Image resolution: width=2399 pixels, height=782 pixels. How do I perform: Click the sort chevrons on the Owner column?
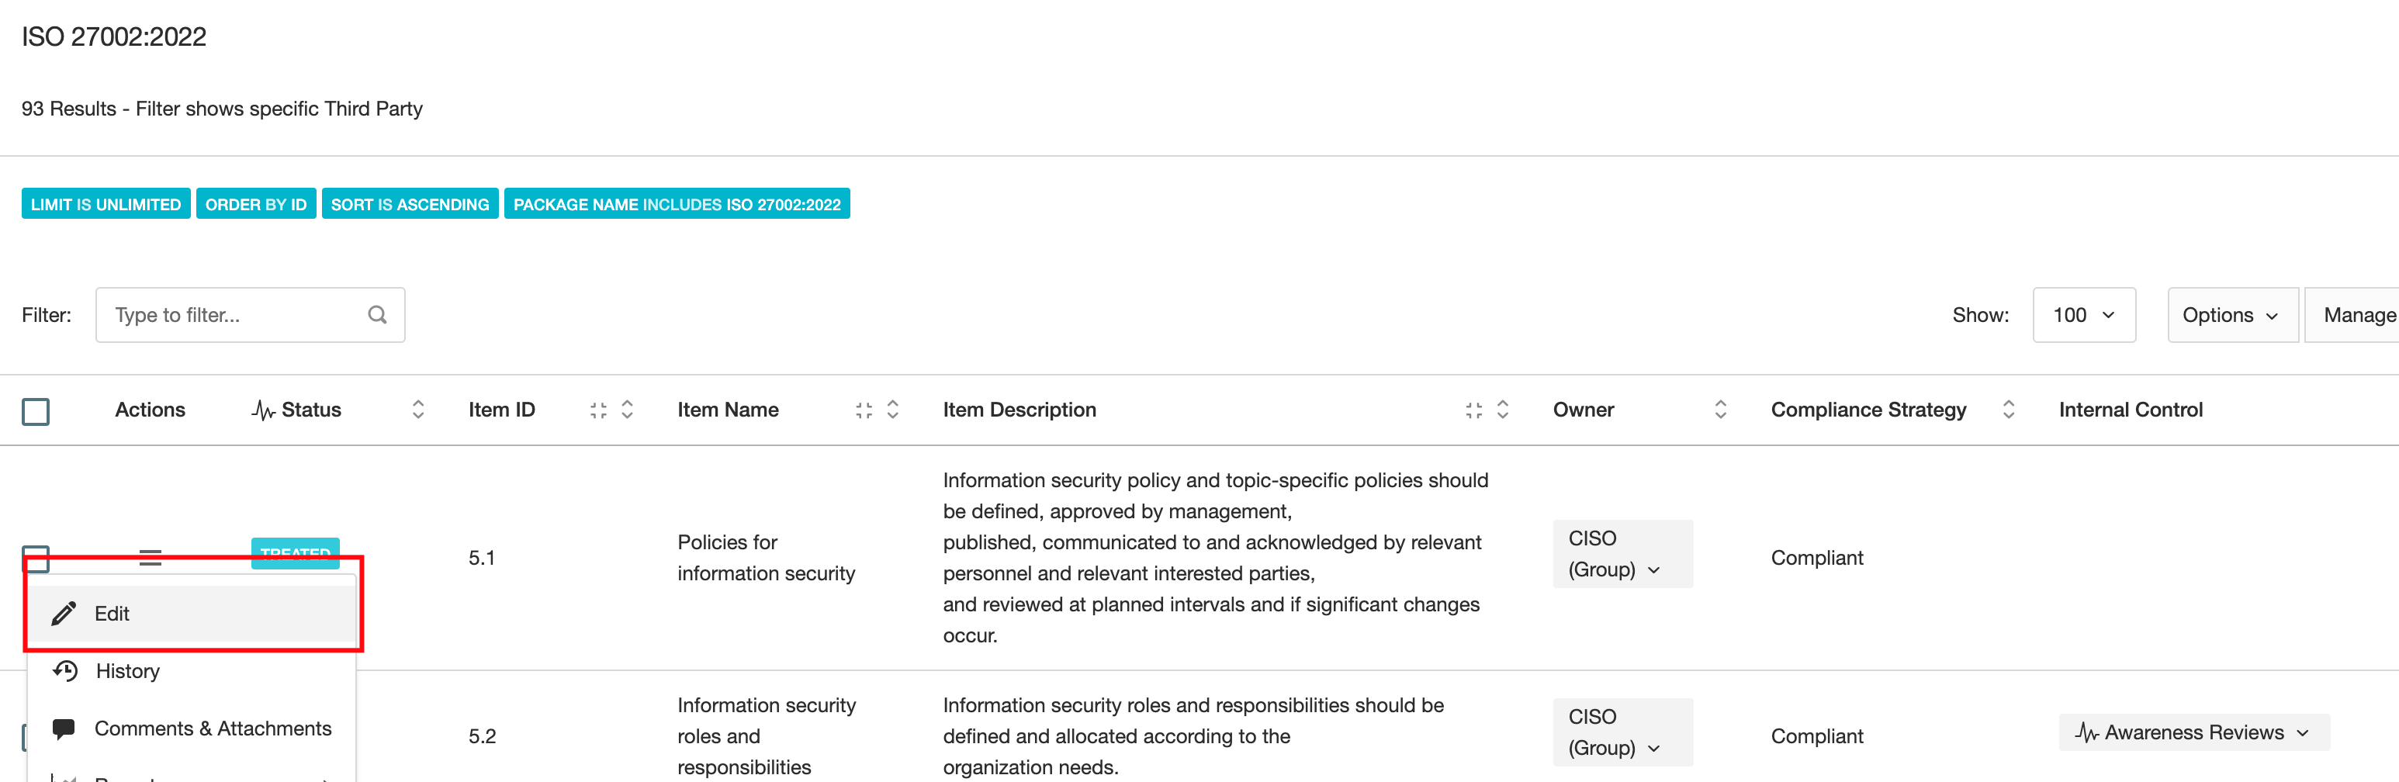[x=1719, y=410]
